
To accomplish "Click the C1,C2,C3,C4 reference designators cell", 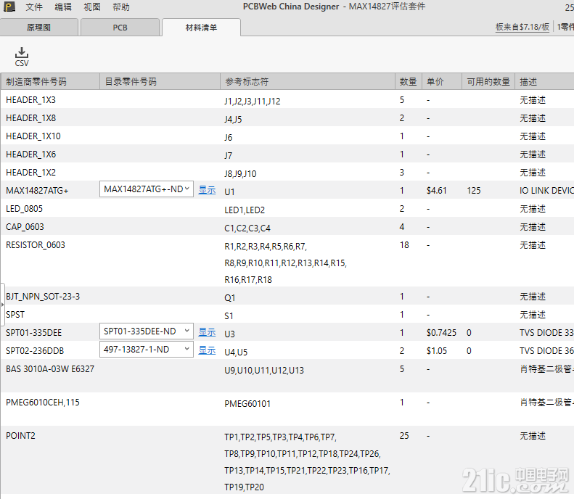I will coord(247,228).
